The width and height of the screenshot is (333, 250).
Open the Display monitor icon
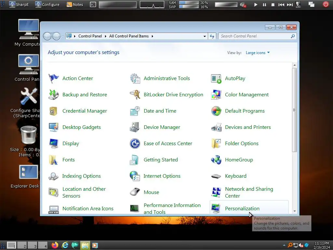tap(53, 144)
